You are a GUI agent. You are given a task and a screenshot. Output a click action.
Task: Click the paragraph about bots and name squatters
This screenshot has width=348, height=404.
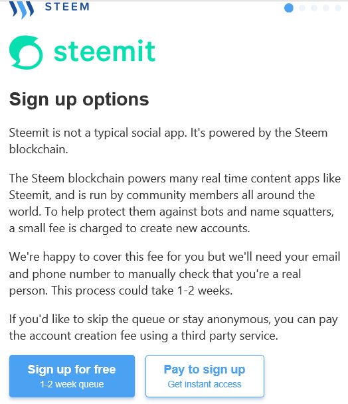(175, 203)
